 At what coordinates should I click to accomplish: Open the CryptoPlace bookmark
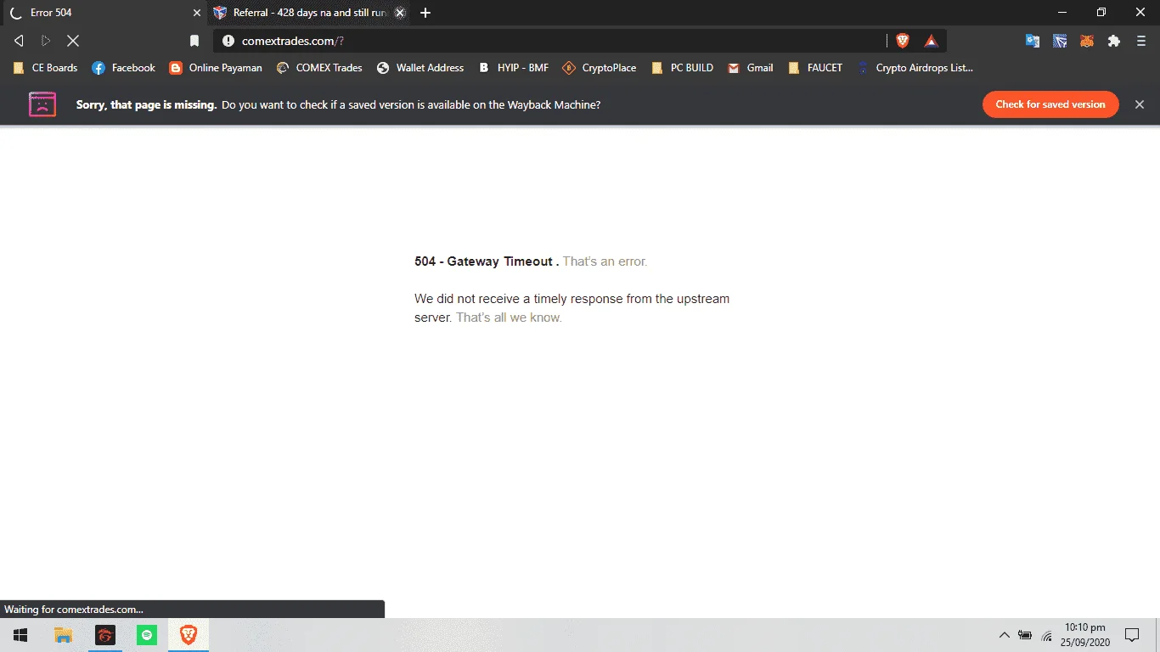600,68
